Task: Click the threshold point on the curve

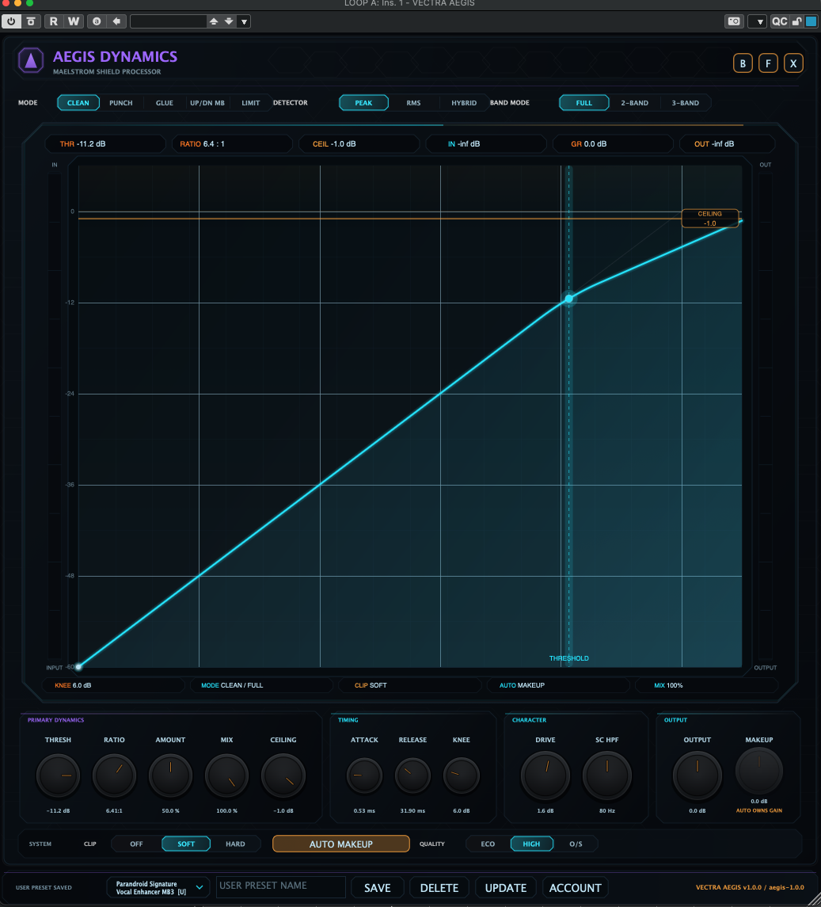Action: 569,299
